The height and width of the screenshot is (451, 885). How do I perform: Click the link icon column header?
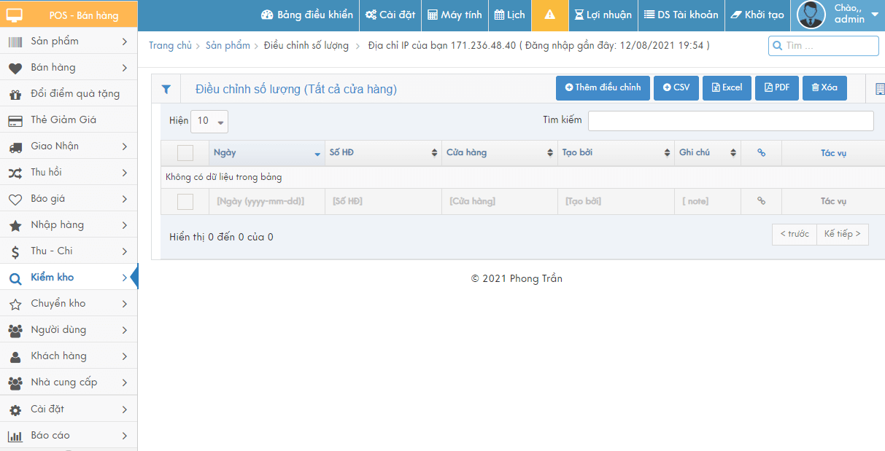coord(761,153)
